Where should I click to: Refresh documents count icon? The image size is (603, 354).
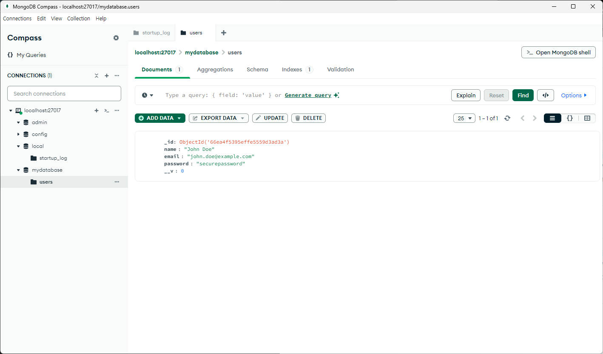(x=507, y=118)
